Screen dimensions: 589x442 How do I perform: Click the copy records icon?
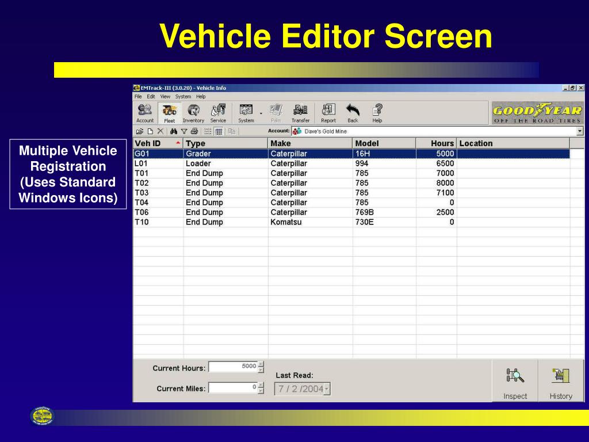click(231, 131)
